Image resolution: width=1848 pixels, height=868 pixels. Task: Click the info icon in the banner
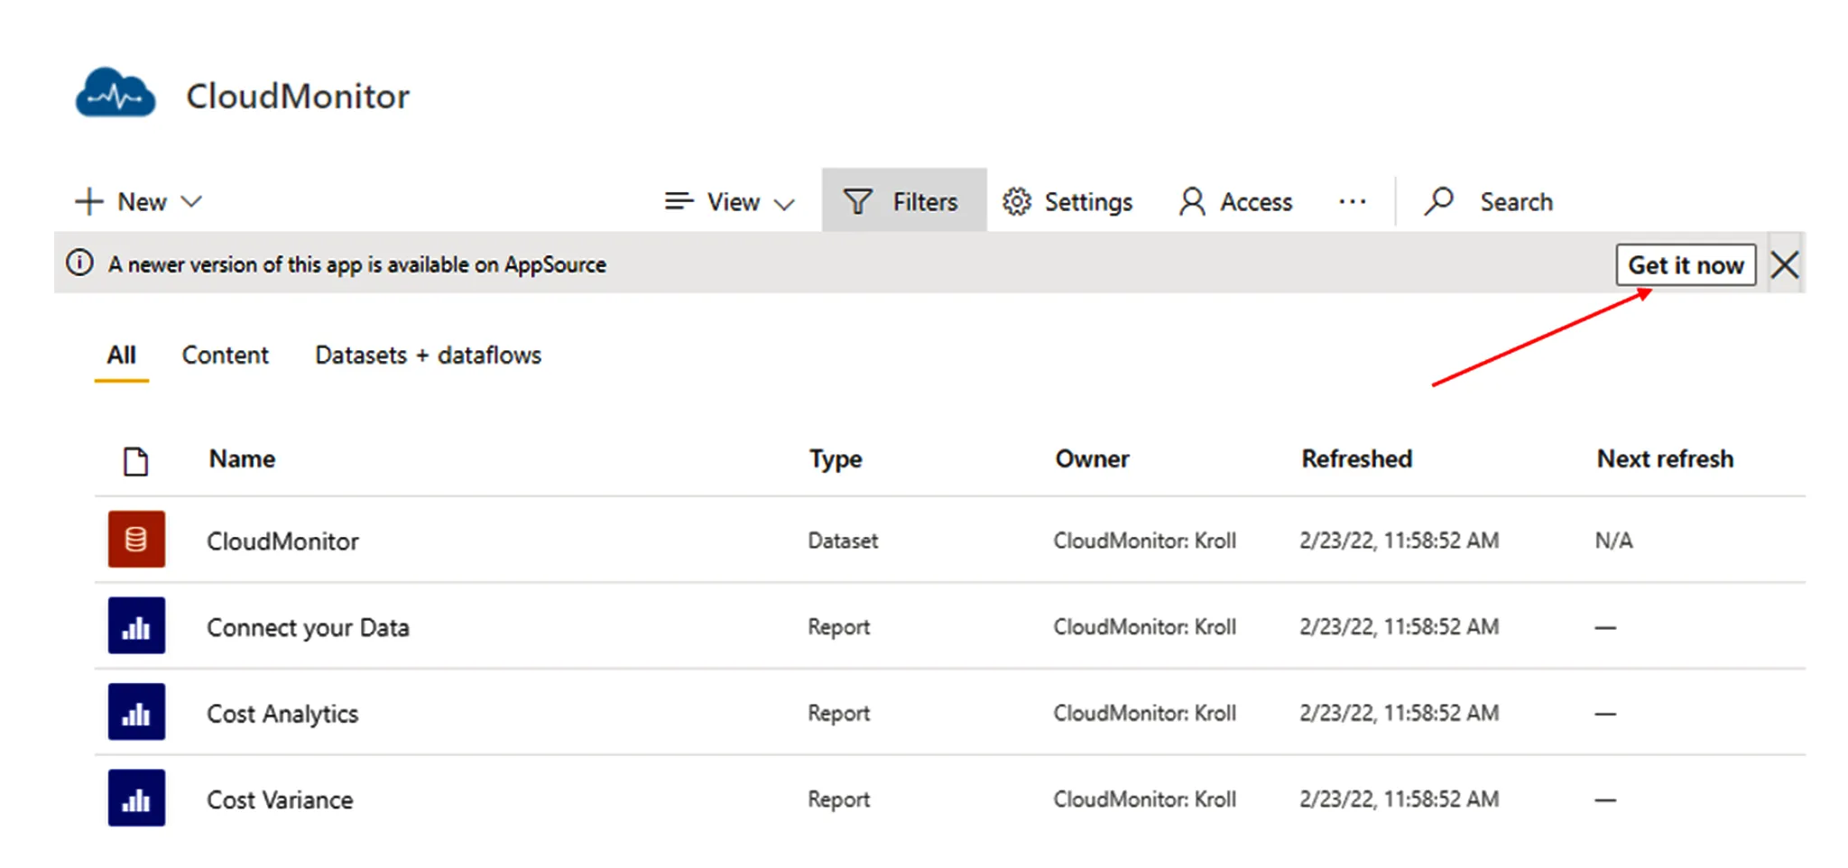click(79, 263)
